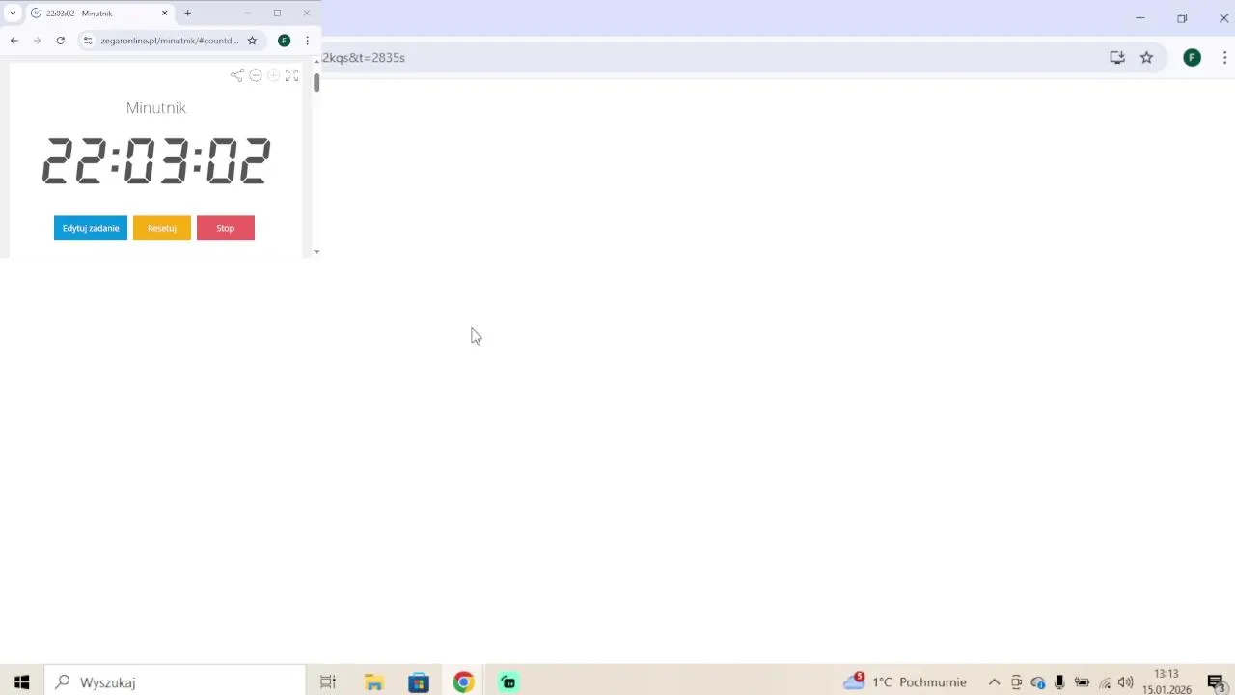Click the Meet Now tray icon
1235x695 pixels.
[1016, 682]
